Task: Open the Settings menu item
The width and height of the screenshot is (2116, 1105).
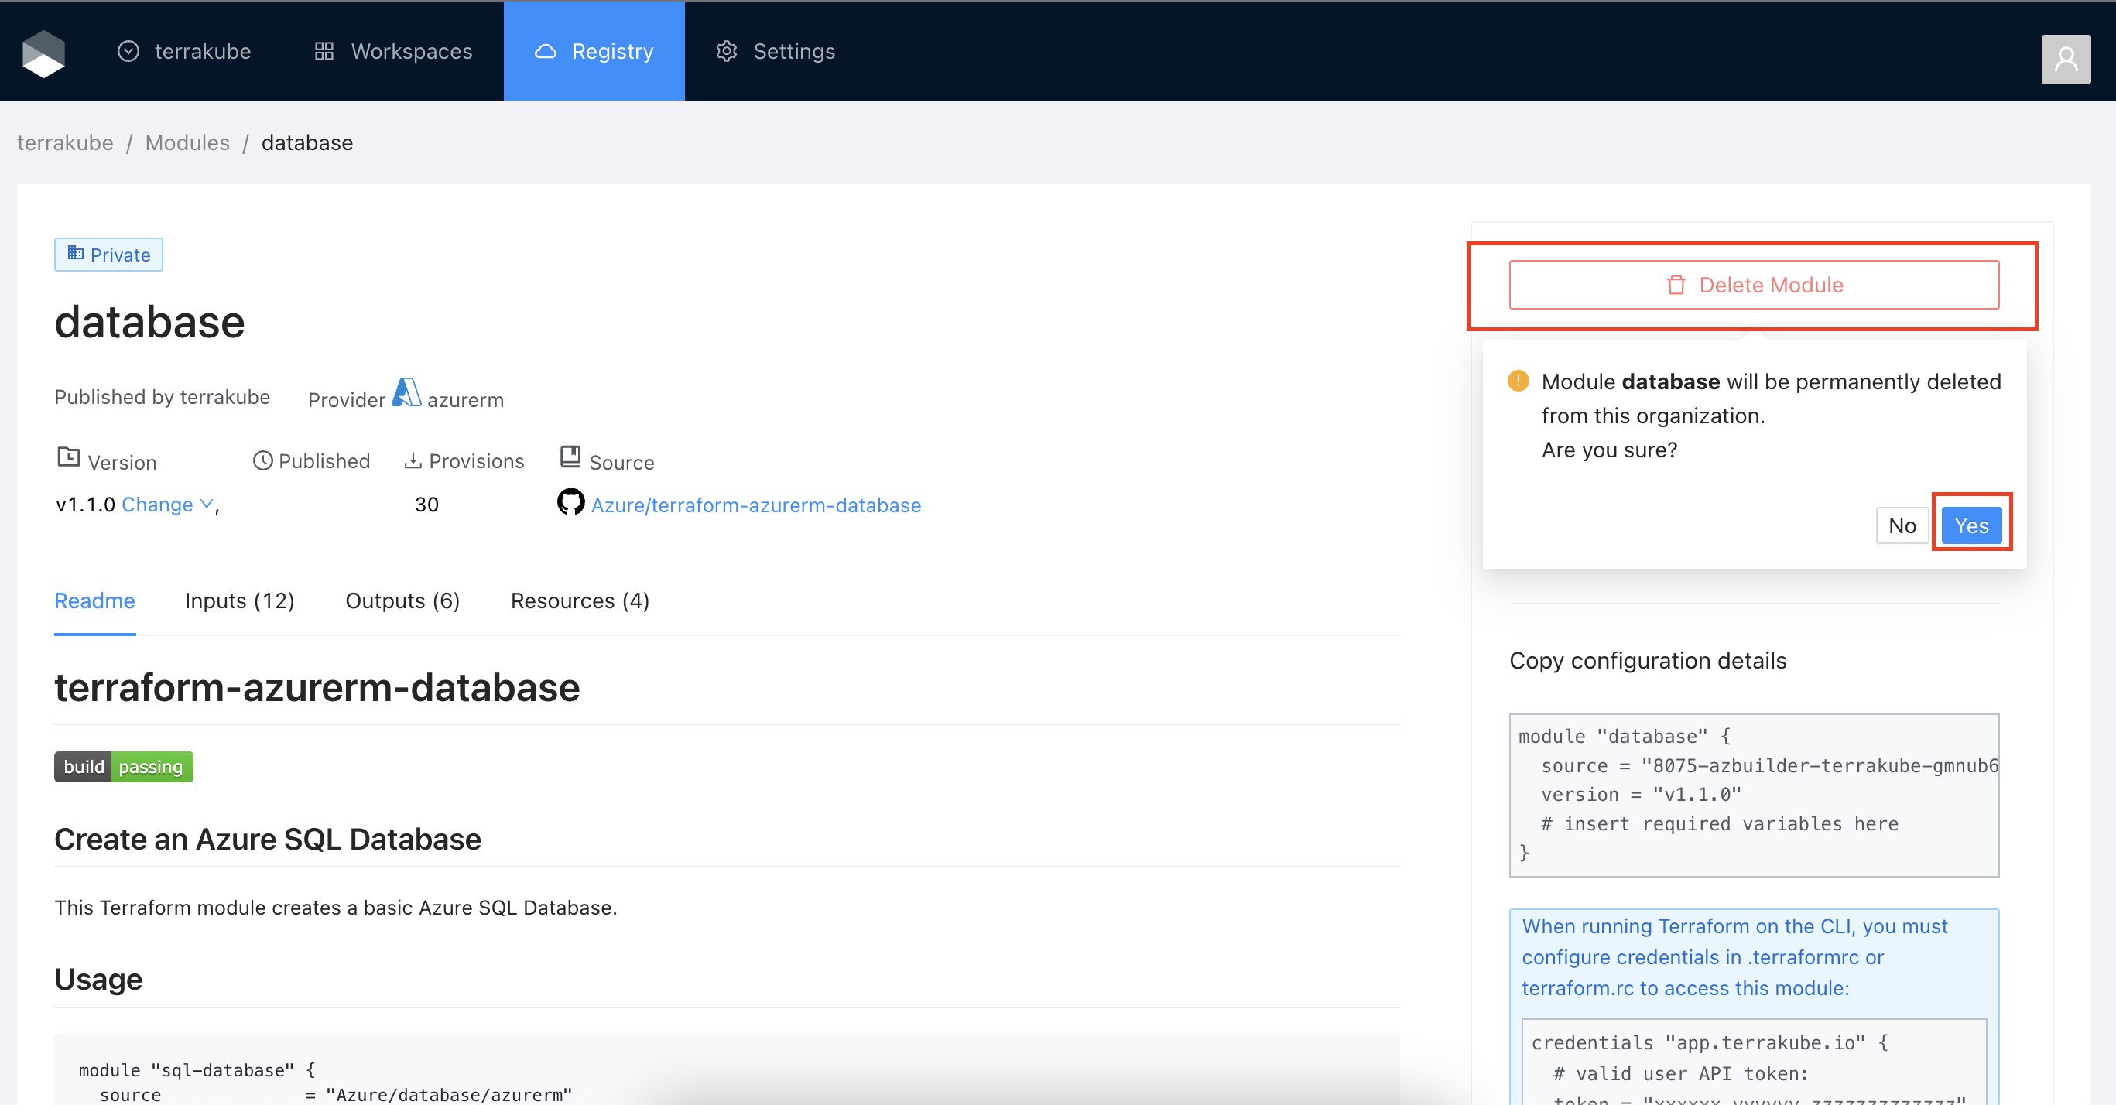Action: [776, 51]
